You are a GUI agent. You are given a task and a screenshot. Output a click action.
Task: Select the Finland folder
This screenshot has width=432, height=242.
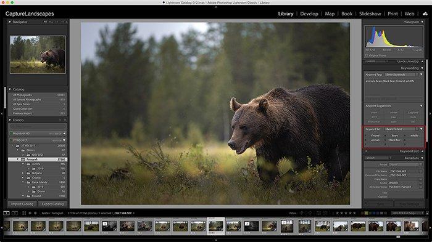38,196
